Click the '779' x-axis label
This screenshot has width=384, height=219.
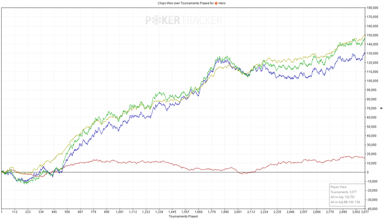94,212
